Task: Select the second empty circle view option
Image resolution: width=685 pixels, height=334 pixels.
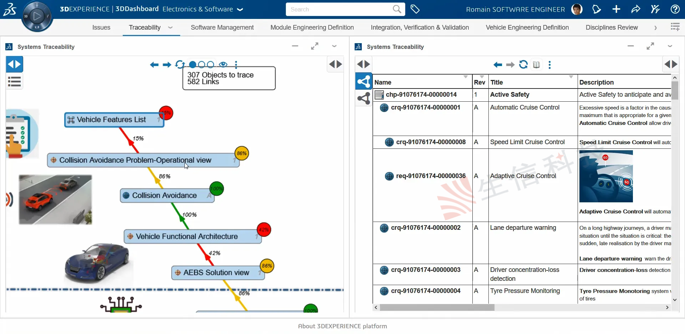Action: [x=202, y=65]
